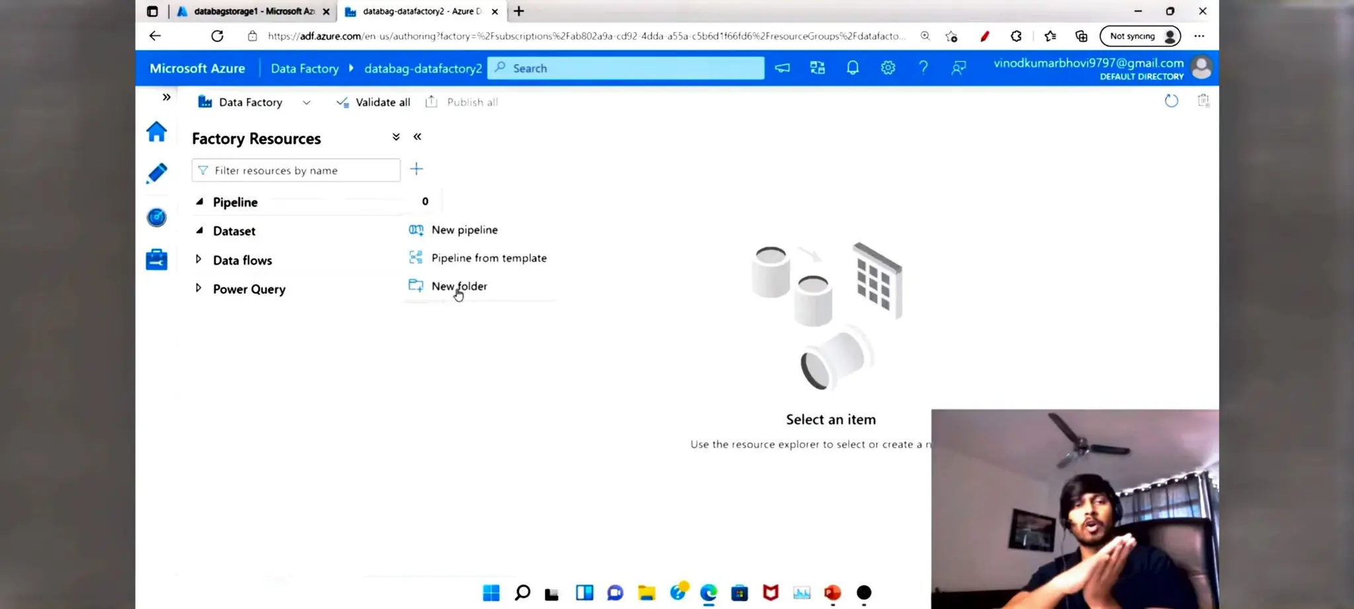Screen dimensions: 1354x609
Task: Open the tab actions menu icon
Action: [x=152, y=11]
